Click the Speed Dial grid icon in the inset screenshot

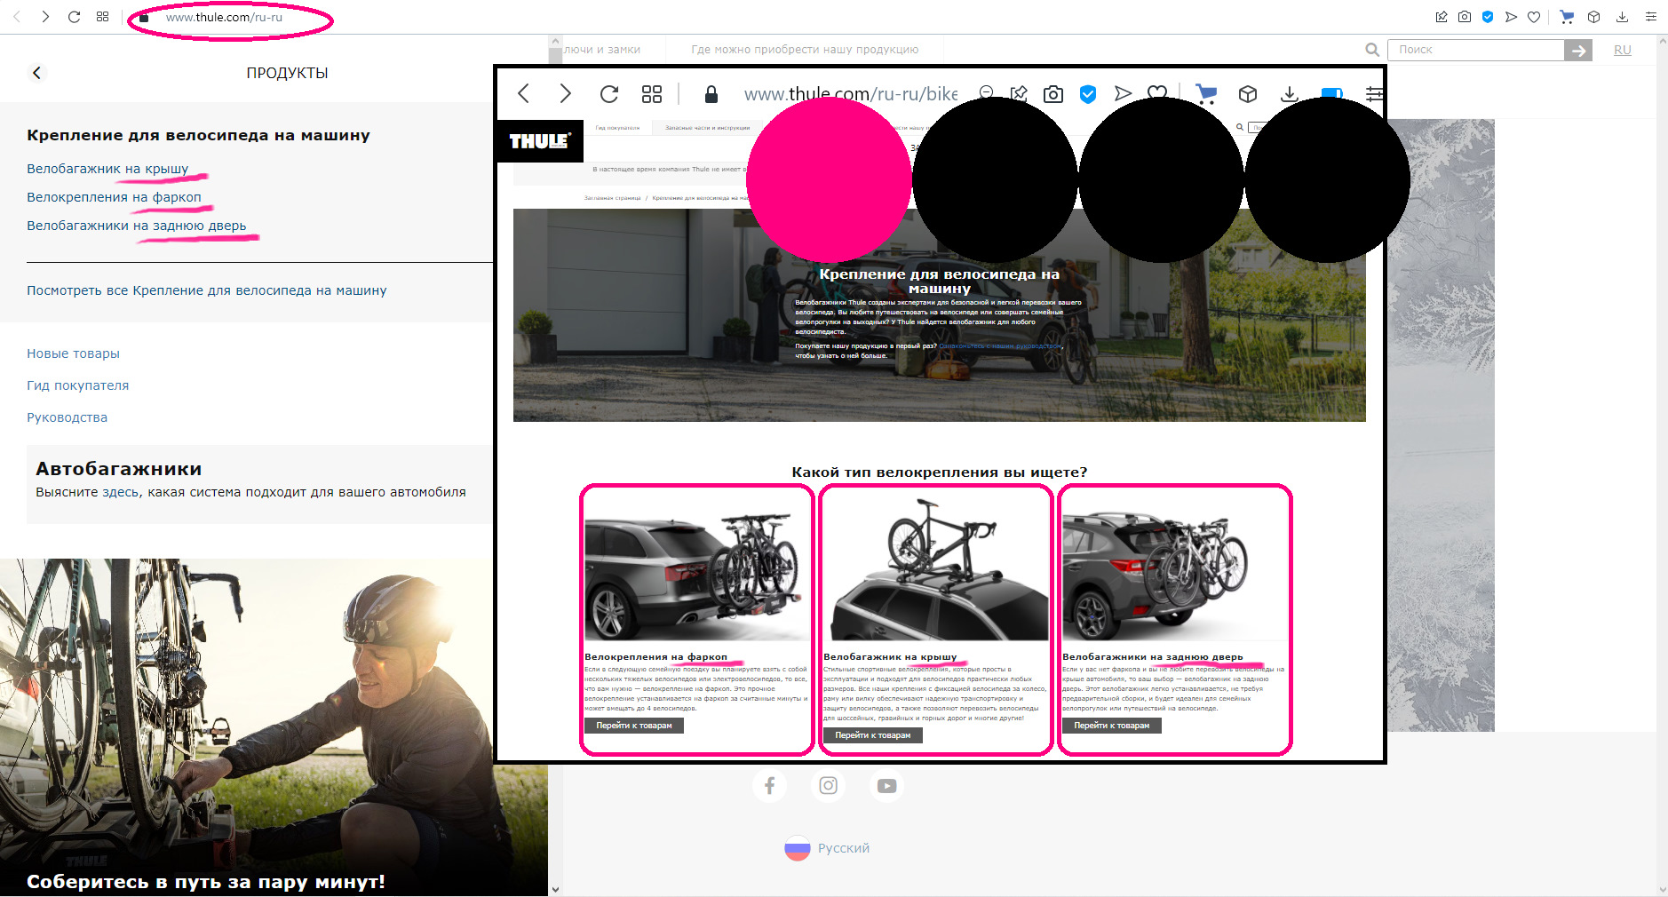click(x=652, y=93)
